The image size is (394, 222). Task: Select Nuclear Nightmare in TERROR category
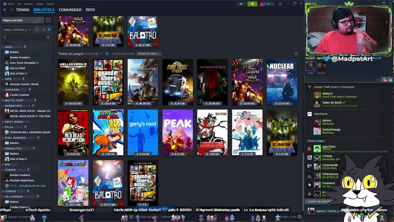coord(22,180)
